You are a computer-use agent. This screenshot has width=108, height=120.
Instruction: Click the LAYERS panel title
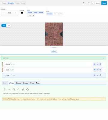pyautogui.click(x=54, y=52)
